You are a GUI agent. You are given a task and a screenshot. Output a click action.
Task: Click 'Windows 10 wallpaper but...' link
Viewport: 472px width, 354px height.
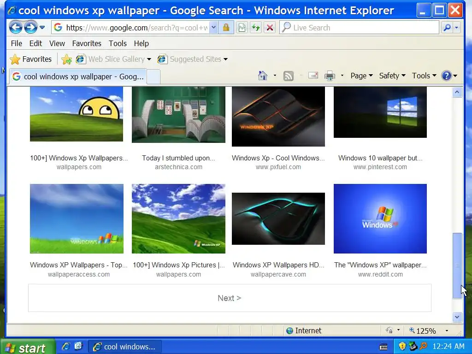coord(380,158)
